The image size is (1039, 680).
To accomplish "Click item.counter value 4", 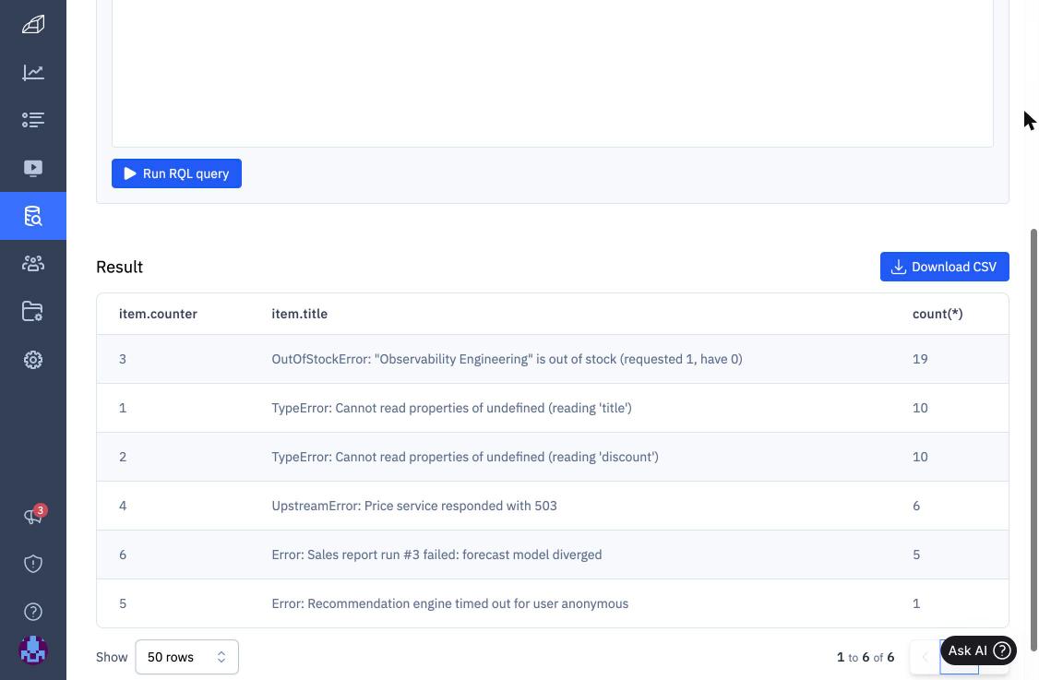I will pos(123,506).
